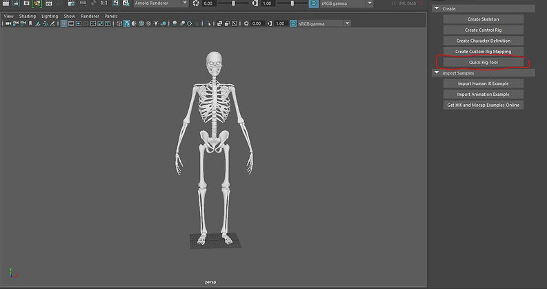Toggle viewport color management blue icon
Screen dimensions: 547x289
click(x=293, y=23)
